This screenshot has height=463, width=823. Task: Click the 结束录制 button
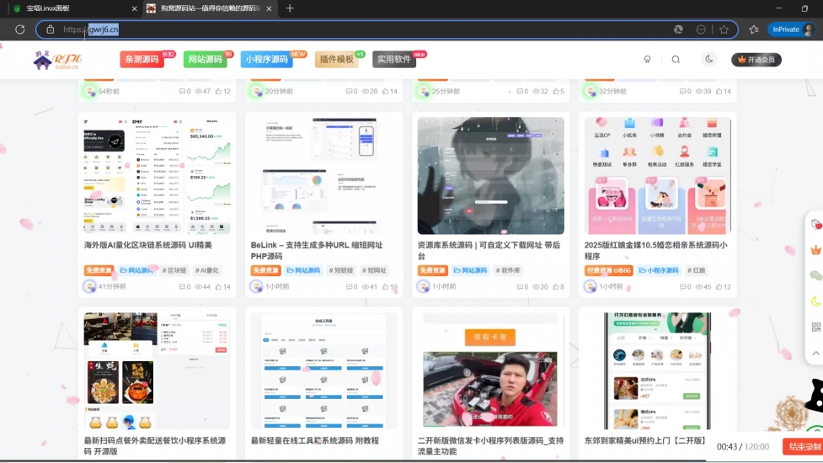[x=803, y=447]
